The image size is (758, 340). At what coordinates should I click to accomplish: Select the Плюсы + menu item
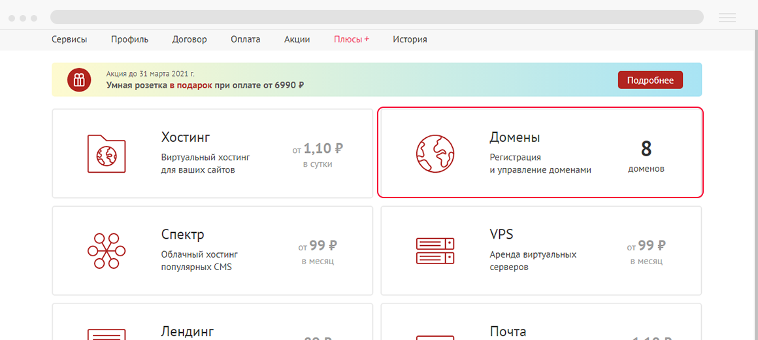point(352,40)
